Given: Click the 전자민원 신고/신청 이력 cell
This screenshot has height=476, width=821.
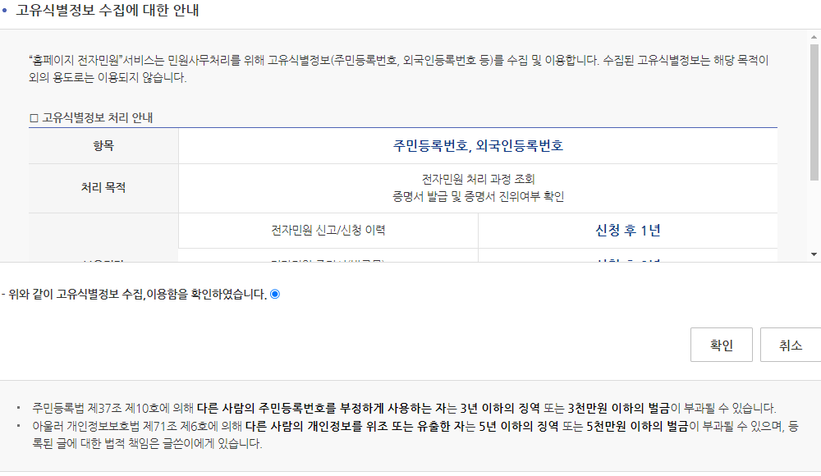Looking at the screenshot, I should coord(328,231).
